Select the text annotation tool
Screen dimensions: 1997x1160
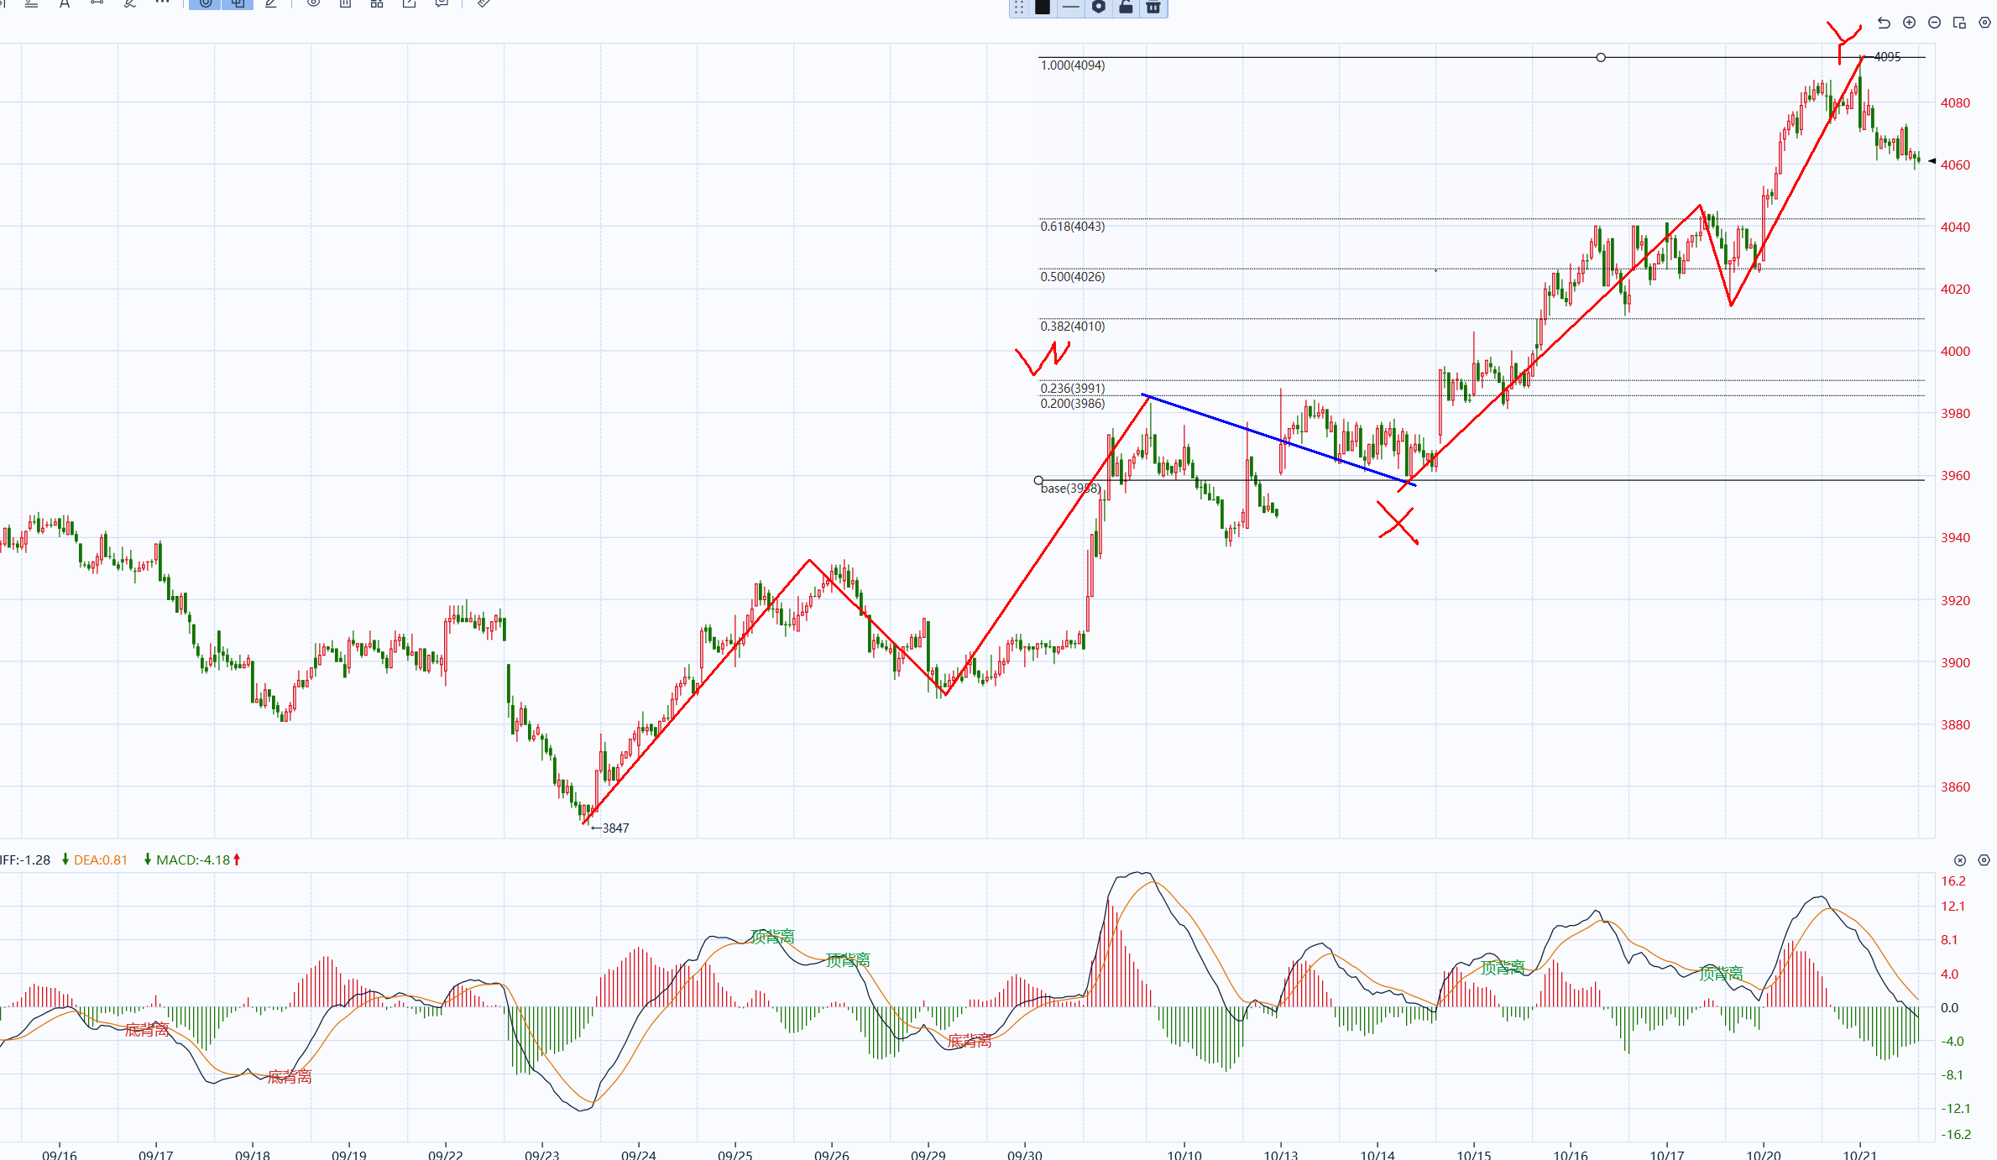[x=65, y=3]
